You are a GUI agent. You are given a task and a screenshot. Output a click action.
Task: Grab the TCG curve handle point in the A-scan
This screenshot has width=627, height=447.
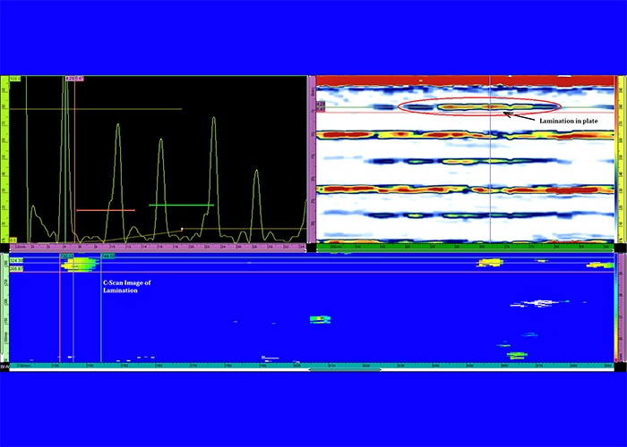click(x=182, y=229)
